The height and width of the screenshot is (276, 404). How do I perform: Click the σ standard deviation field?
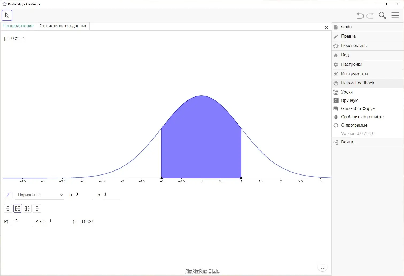point(112,195)
